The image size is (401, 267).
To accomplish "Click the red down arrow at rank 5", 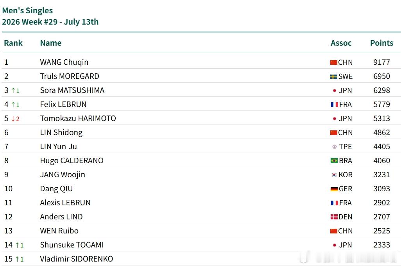I will click(x=13, y=119).
